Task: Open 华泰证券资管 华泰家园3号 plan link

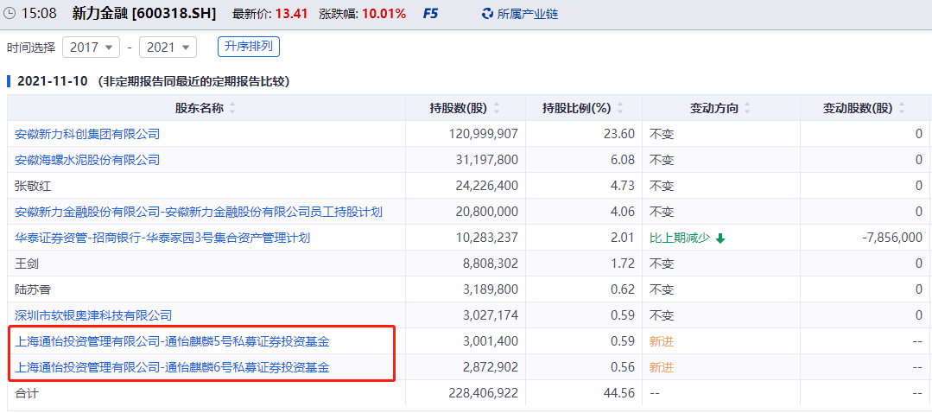Action: coord(162,238)
